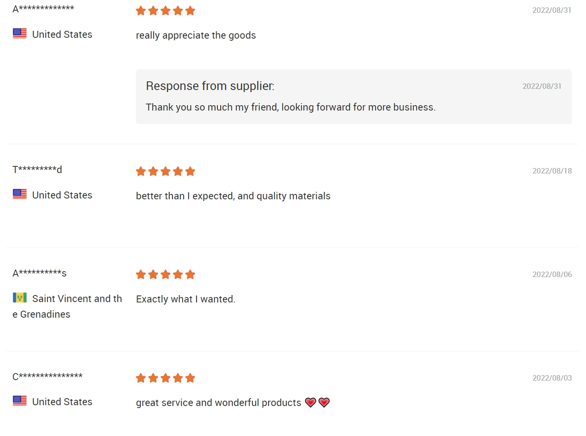Image resolution: width=586 pixels, height=436 pixels.
Task: Click the first heart emoji in last review
Action: click(311, 402)
